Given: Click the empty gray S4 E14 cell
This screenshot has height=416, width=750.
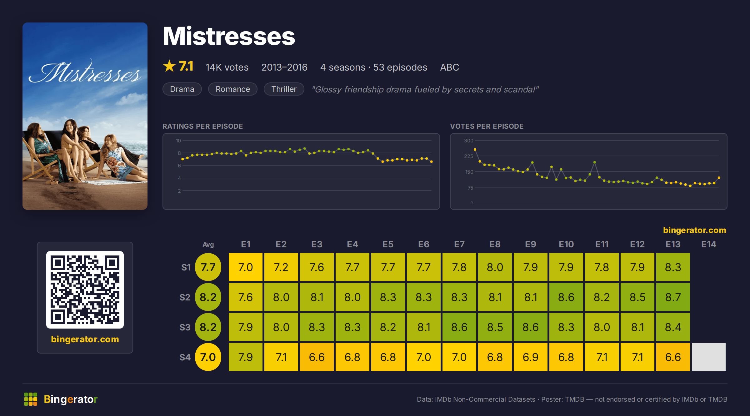Looking at the screenshot, I should tap(709, 357).
